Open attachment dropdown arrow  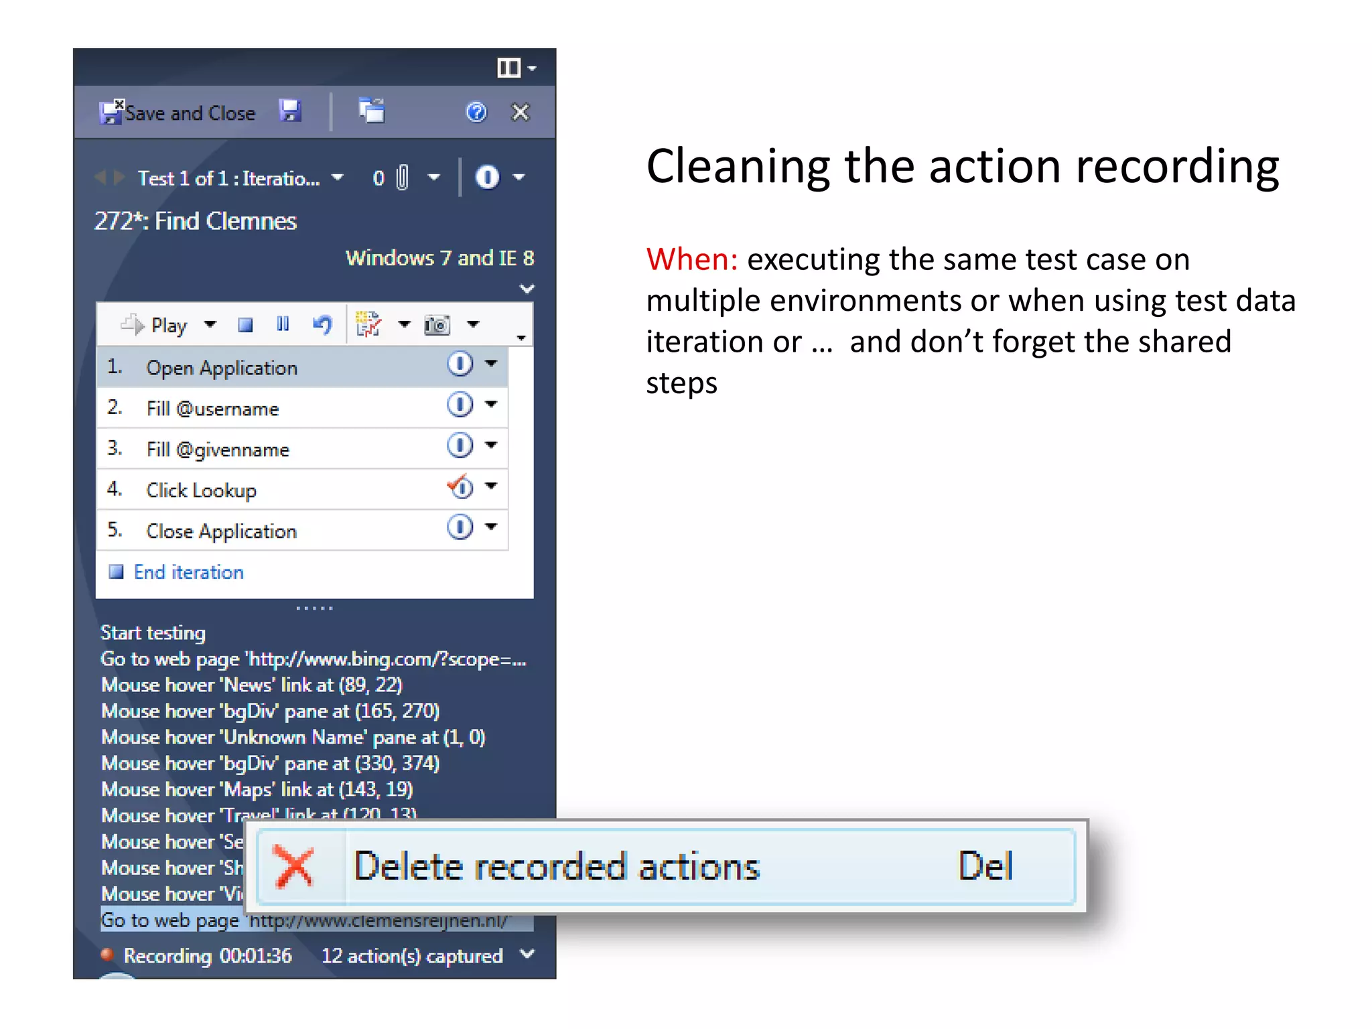click(x=434, y=178)
